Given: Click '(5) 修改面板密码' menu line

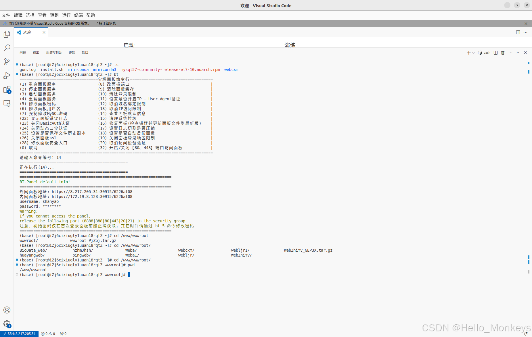Looking at the screenshot, I should tap(38, 104).
